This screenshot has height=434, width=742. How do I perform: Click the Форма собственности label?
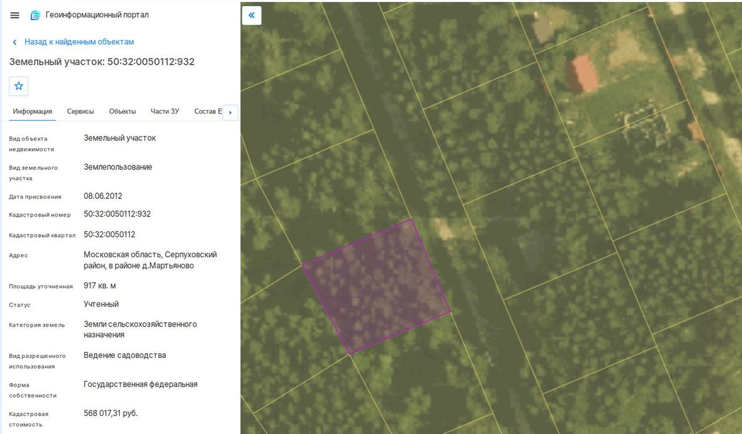33,390
